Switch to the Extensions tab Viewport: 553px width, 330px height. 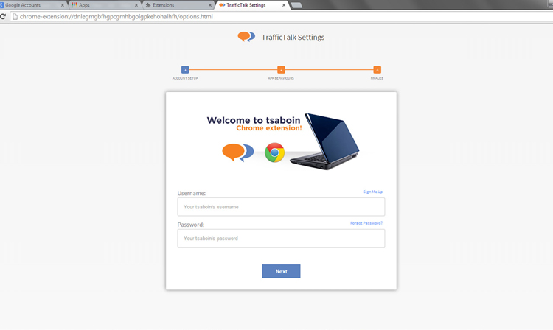click(178, 5)
